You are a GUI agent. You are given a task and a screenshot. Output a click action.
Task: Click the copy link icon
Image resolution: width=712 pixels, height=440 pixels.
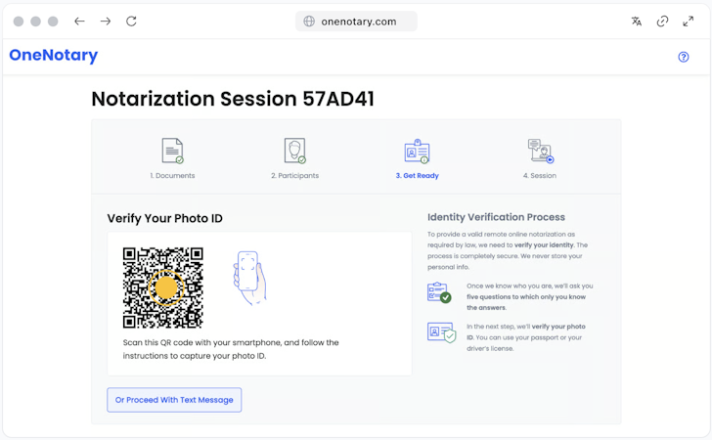coord(662,22)
